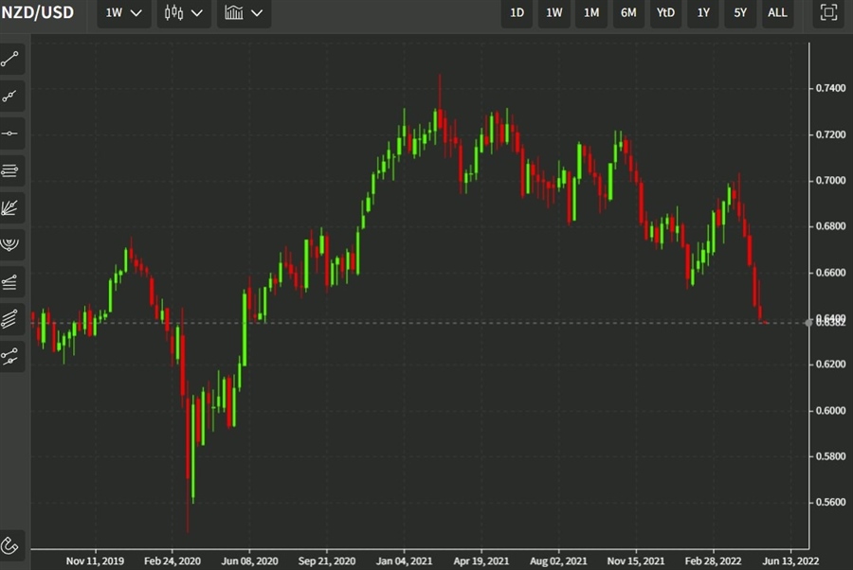Select the parallel channel tool
853x570 pixels.
10,319
